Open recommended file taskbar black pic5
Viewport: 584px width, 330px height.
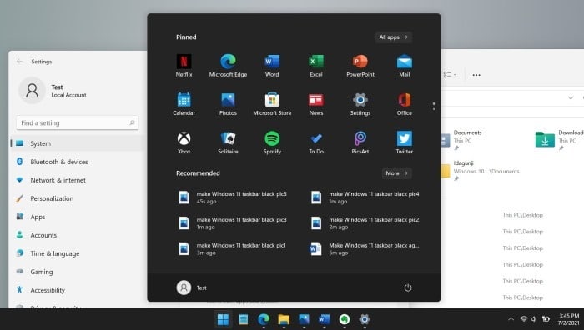[x=233, y=197]
